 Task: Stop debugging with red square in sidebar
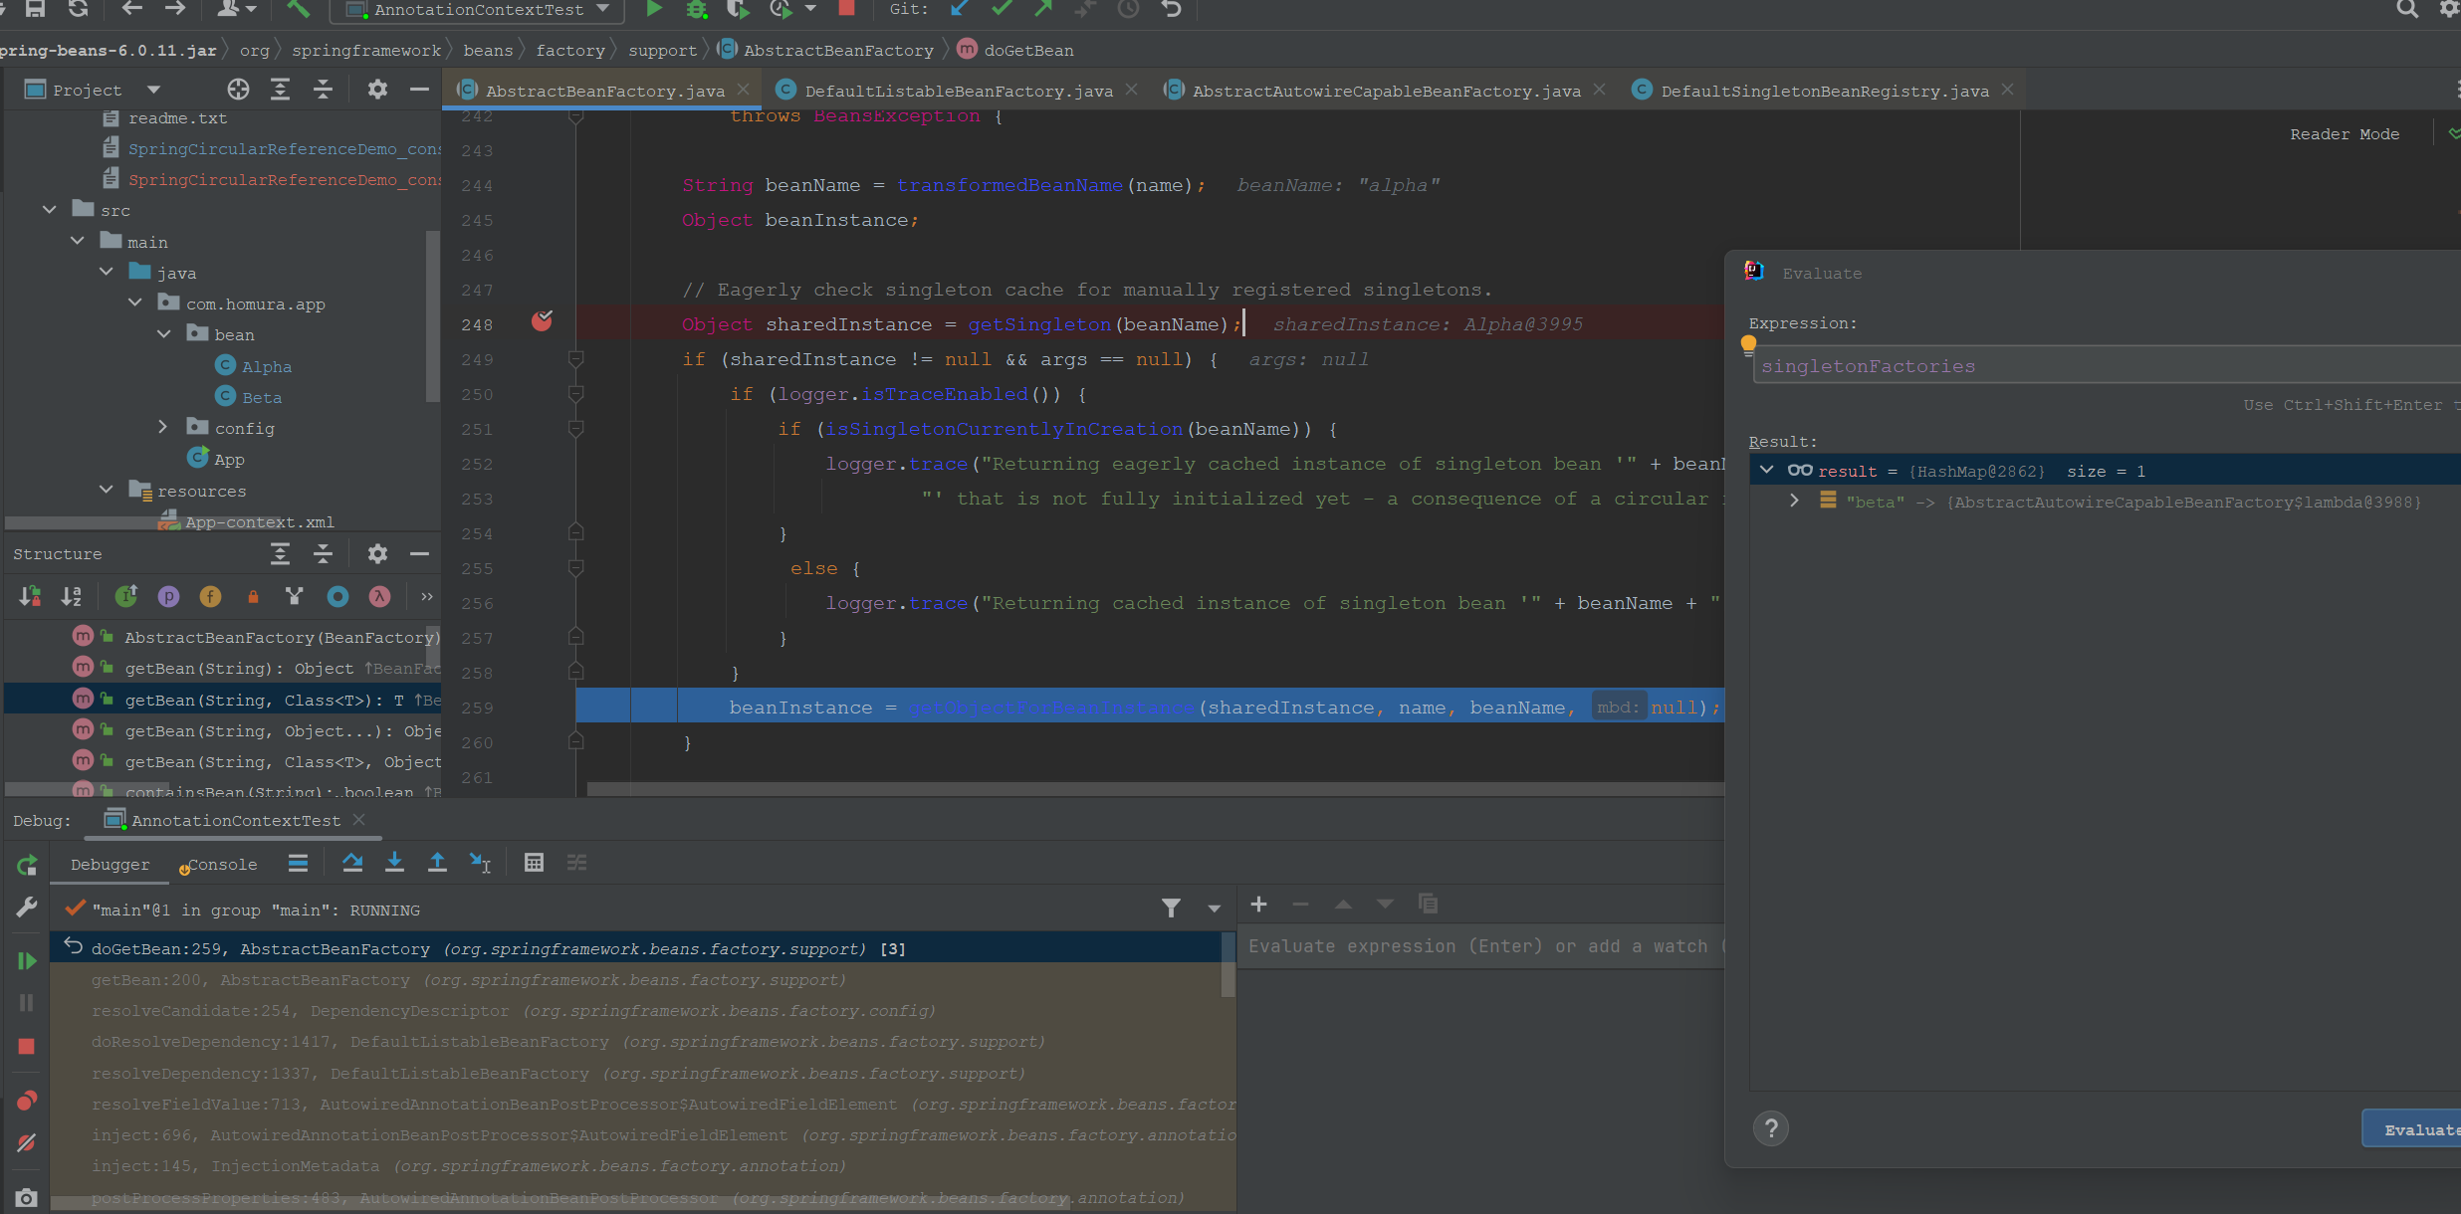[27, 1047]
